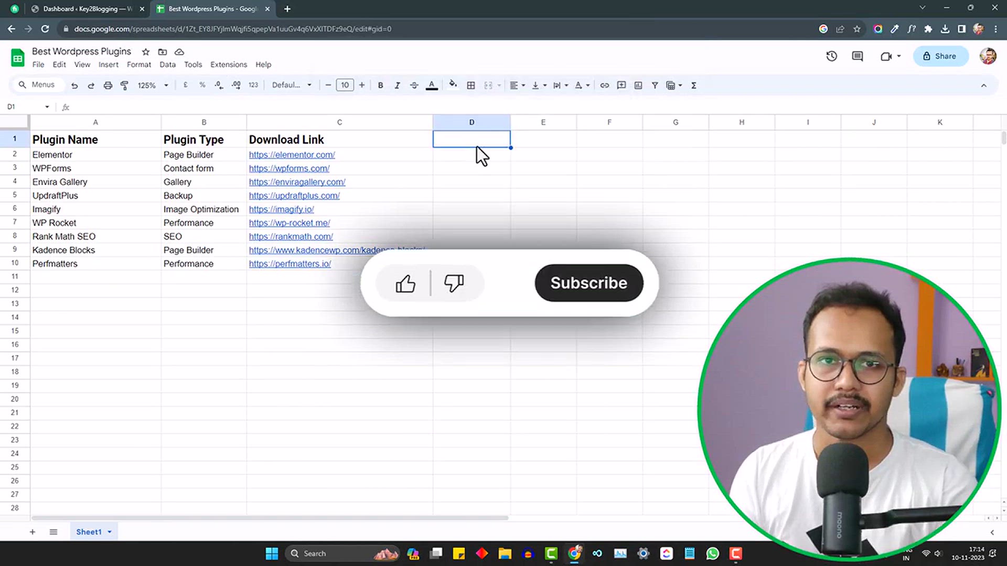This screenshot has width=1007, height=566.
Task: Open the File menu
Action: (x=38, y=64)
